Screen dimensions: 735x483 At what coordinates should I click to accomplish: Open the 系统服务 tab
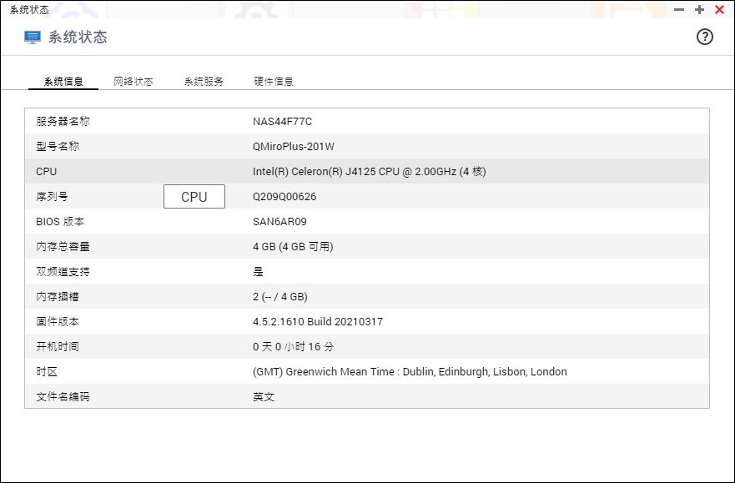(204, 82)
